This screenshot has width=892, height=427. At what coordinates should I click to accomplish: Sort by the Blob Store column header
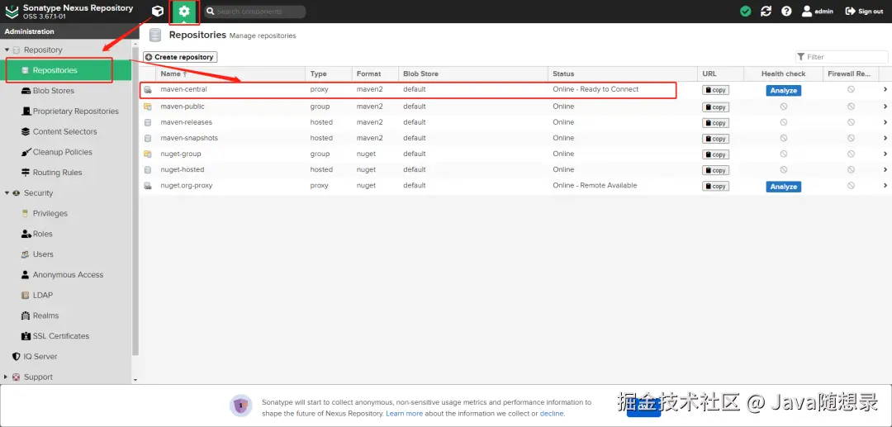point(473,74)
